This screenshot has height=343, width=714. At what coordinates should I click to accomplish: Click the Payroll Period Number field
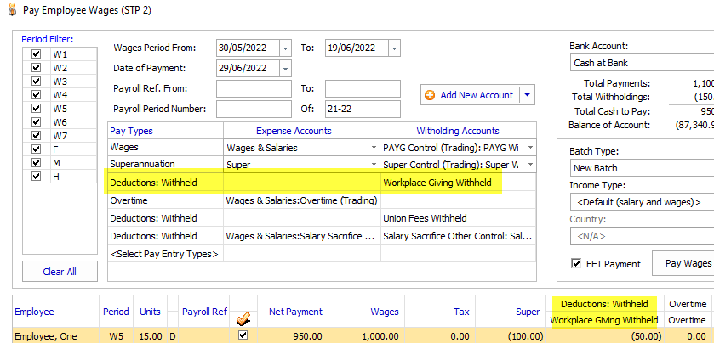coord(254,109)
